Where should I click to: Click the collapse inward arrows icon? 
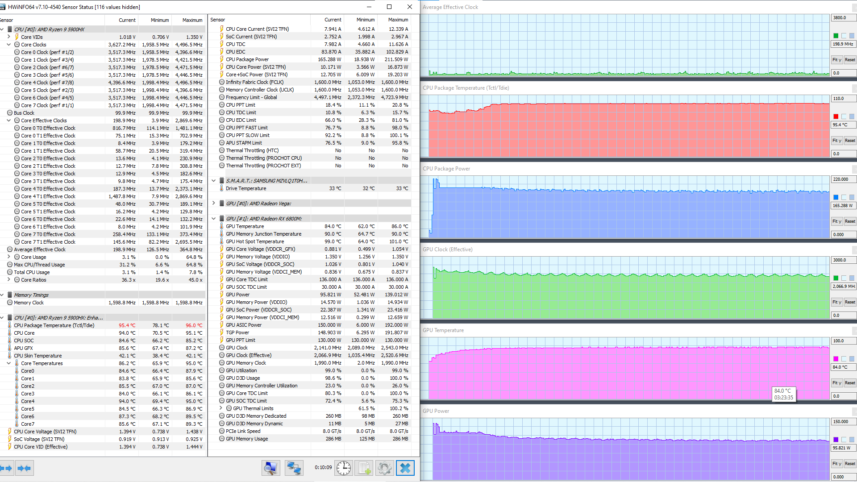pos(24,468)
